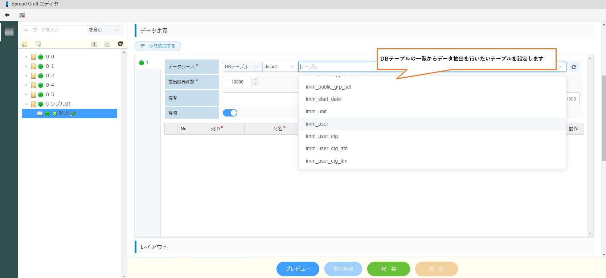
Task: Collapse the サンプル01 folder
Action: (26, 104)
